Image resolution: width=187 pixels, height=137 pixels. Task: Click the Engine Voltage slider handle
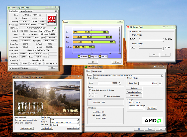(x=163, y=40)
